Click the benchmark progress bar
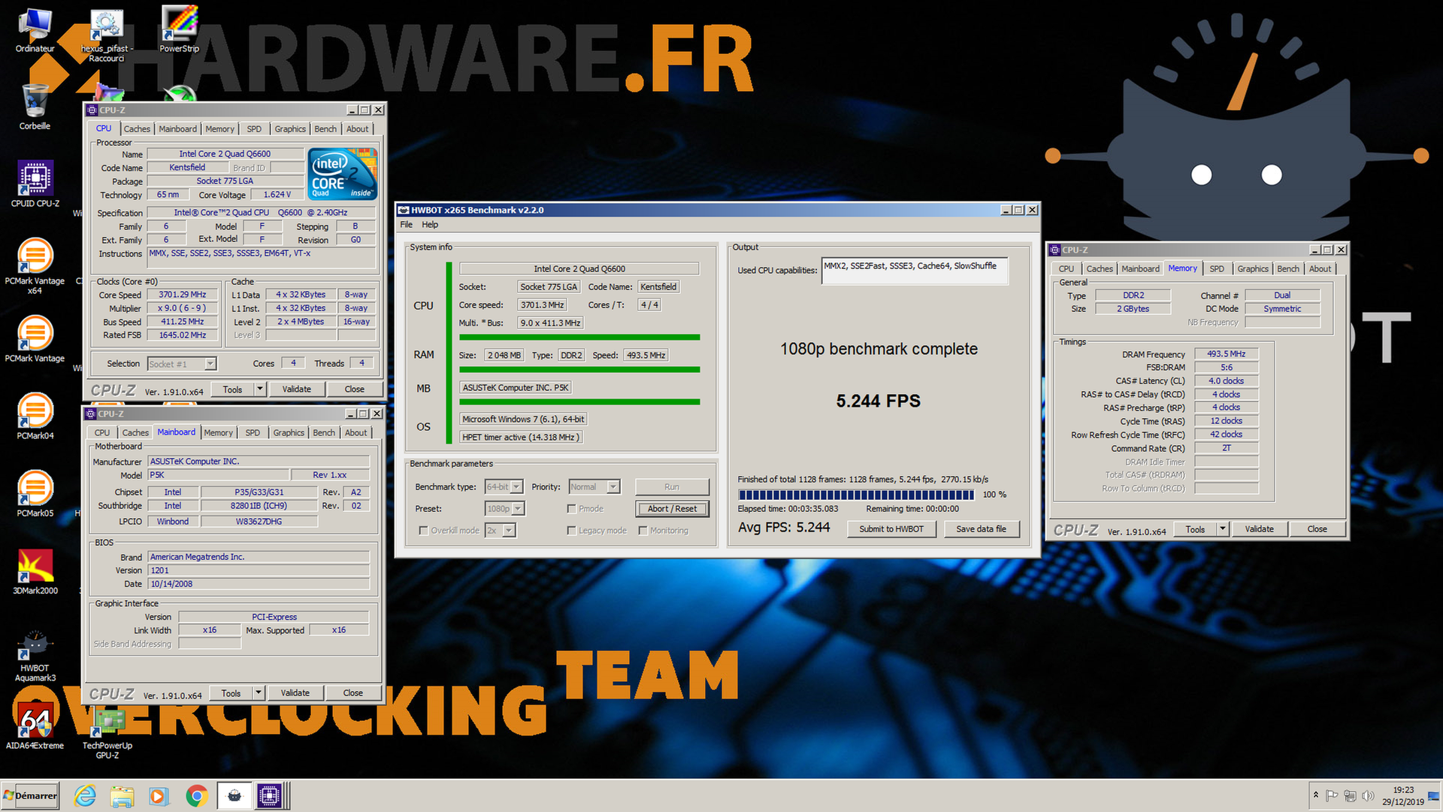Viewport: 1443px width, 812px height. [856, 495]
